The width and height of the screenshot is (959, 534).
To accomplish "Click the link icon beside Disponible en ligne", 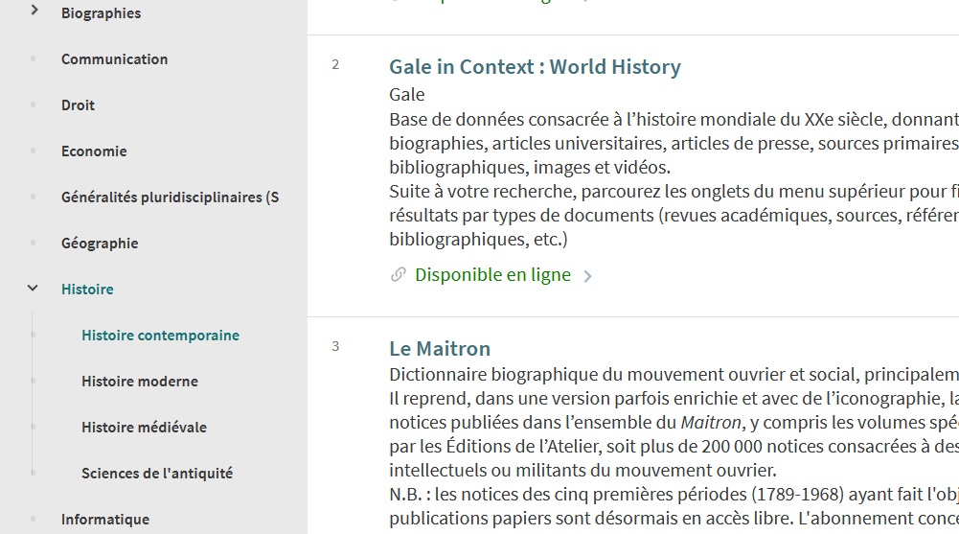I will tap(399, 274).
